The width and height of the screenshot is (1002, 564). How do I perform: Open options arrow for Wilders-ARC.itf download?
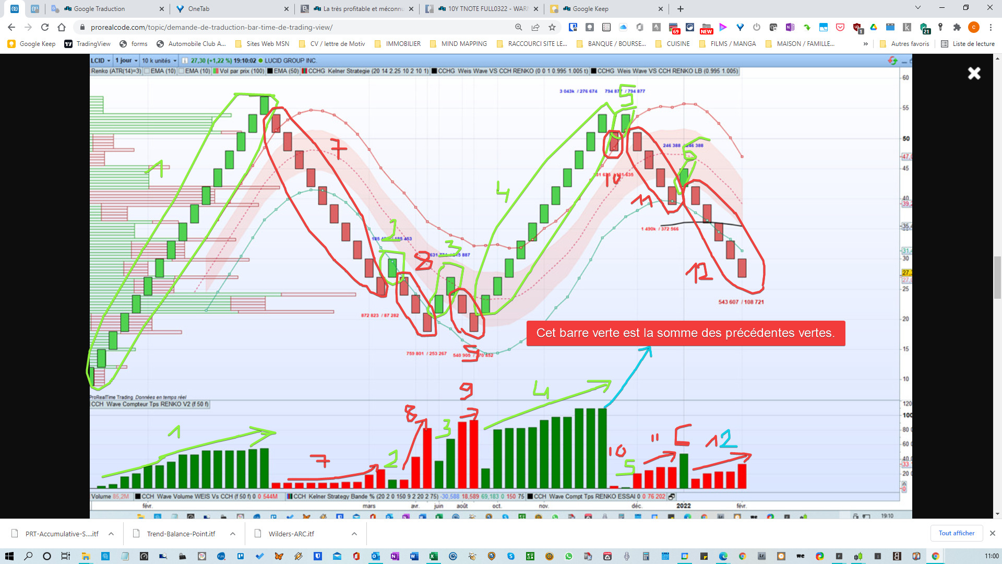(354, 534)
